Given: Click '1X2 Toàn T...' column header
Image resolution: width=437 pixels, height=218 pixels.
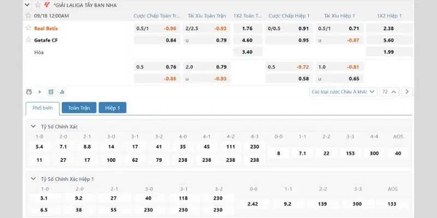Looking at the screenshot, I should (248, 16).
